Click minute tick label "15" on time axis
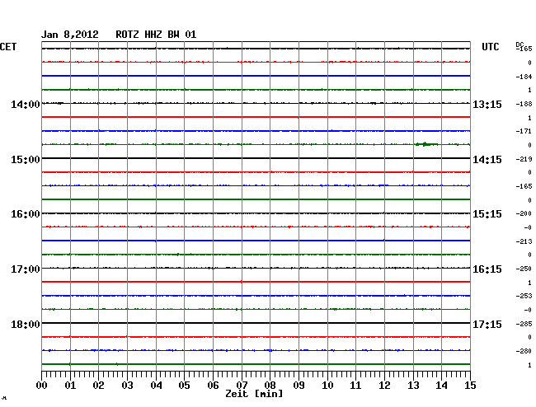Viewport: 536px width, 407px height. pos(470,386)
